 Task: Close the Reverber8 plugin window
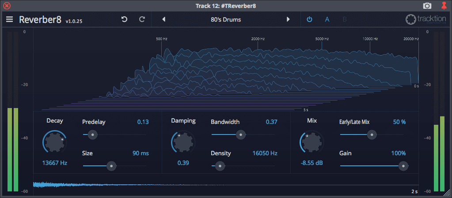click(7, 6)
